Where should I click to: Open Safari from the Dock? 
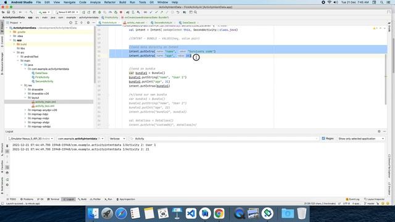121,213
